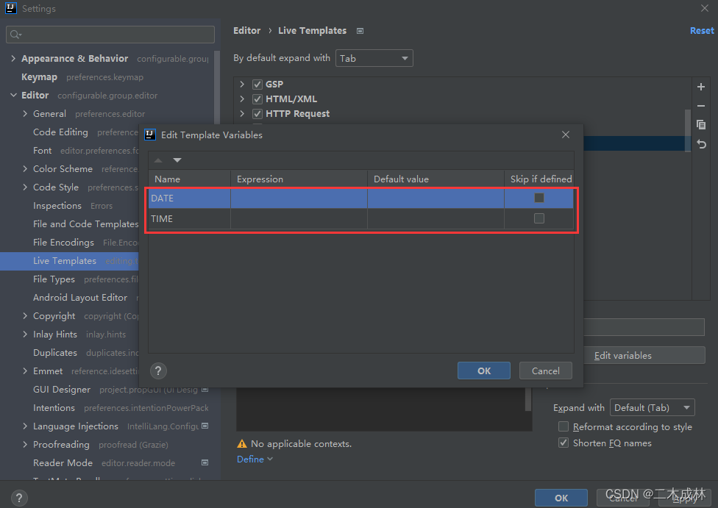The height and width of the screenshot is (508, 718).
Task: Focus the Settings search field
Action: tap(110, 35)
